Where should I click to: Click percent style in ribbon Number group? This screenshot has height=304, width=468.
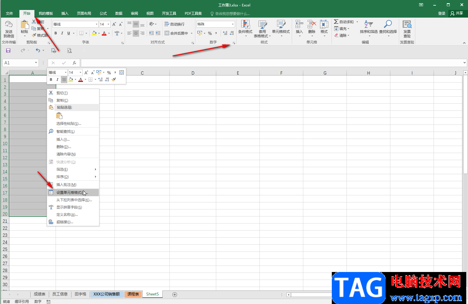tap(210, 33)
